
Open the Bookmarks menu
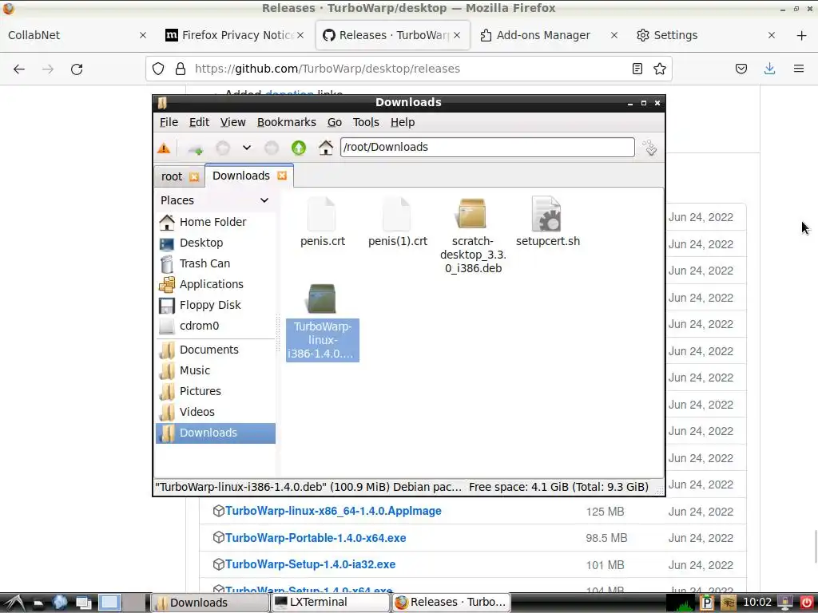click(287, 122)
